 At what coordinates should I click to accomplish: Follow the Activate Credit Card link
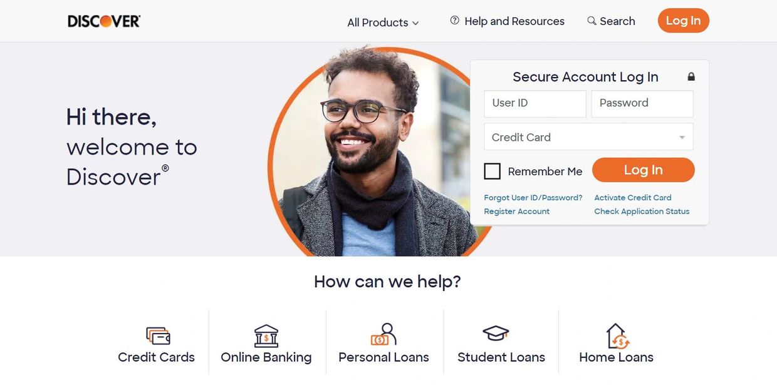coord(633,198)
